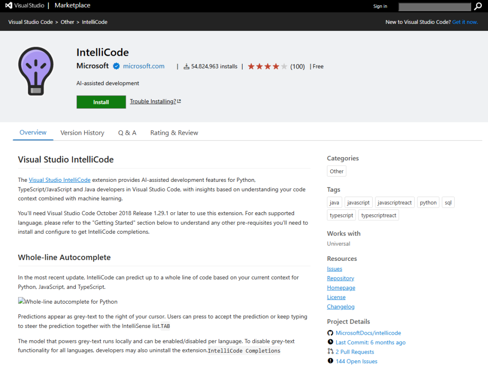Click the IntelliCode breadcrumb item
488x367 pixels.
[95, 22]
